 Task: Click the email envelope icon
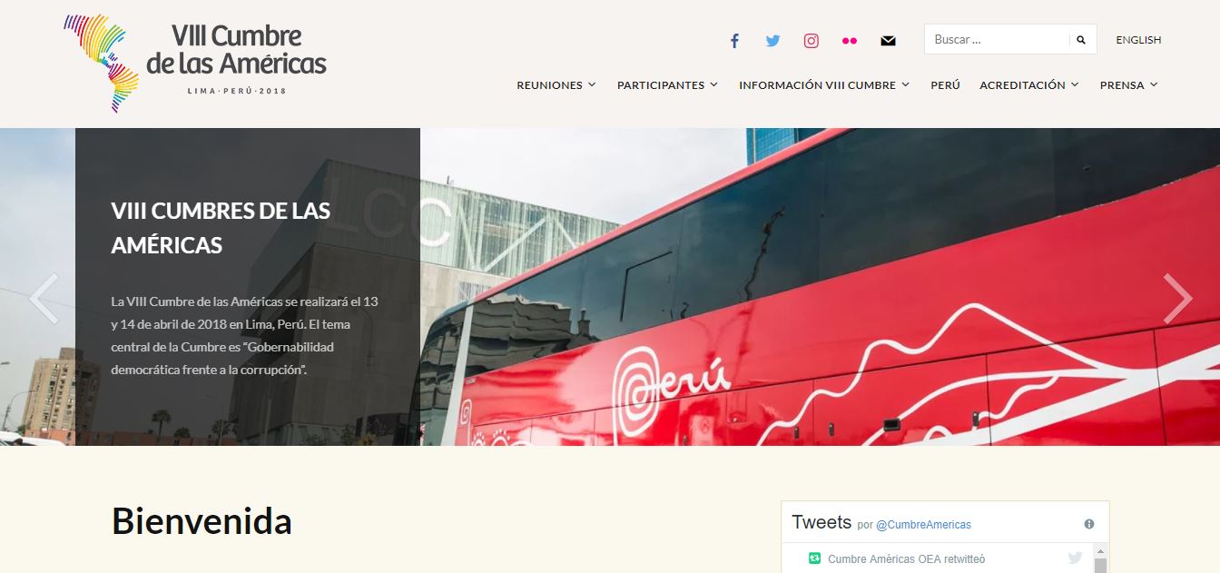888,40
